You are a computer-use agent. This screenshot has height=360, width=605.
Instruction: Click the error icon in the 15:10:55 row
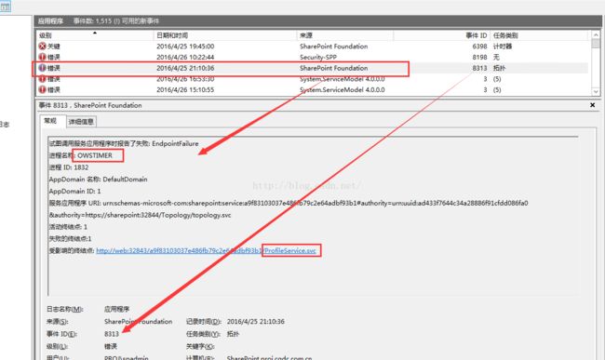(x=43, y=90)
